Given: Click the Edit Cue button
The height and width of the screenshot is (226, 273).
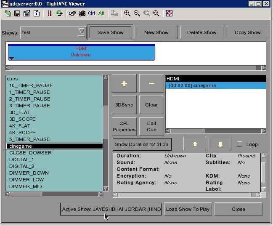Looking at the screenshot, I should click(151, 126).
